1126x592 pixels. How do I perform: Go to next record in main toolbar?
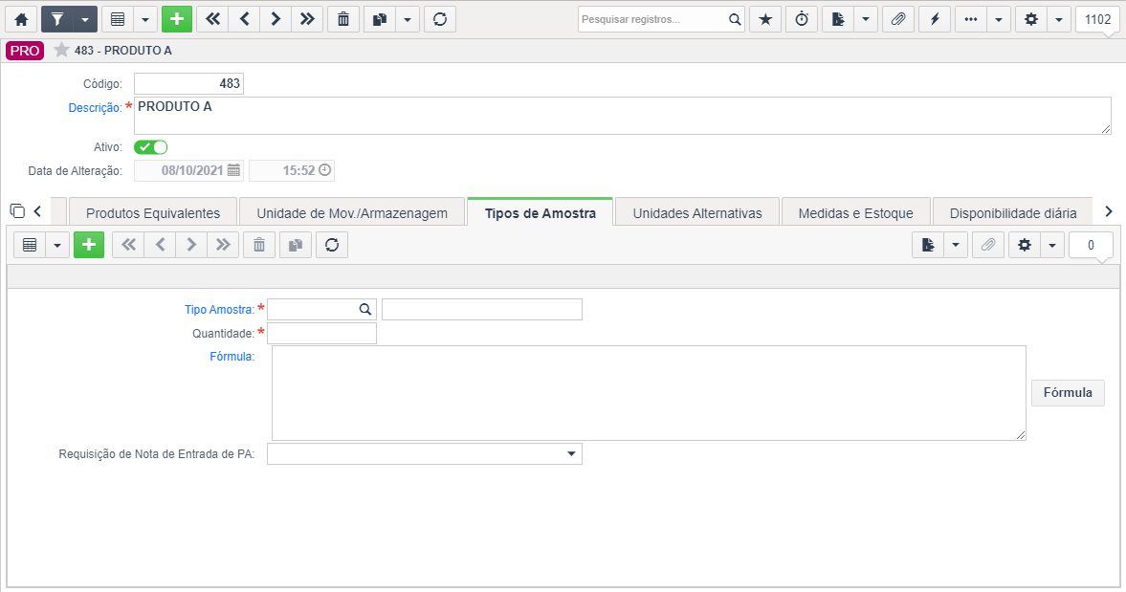[276, 19]
